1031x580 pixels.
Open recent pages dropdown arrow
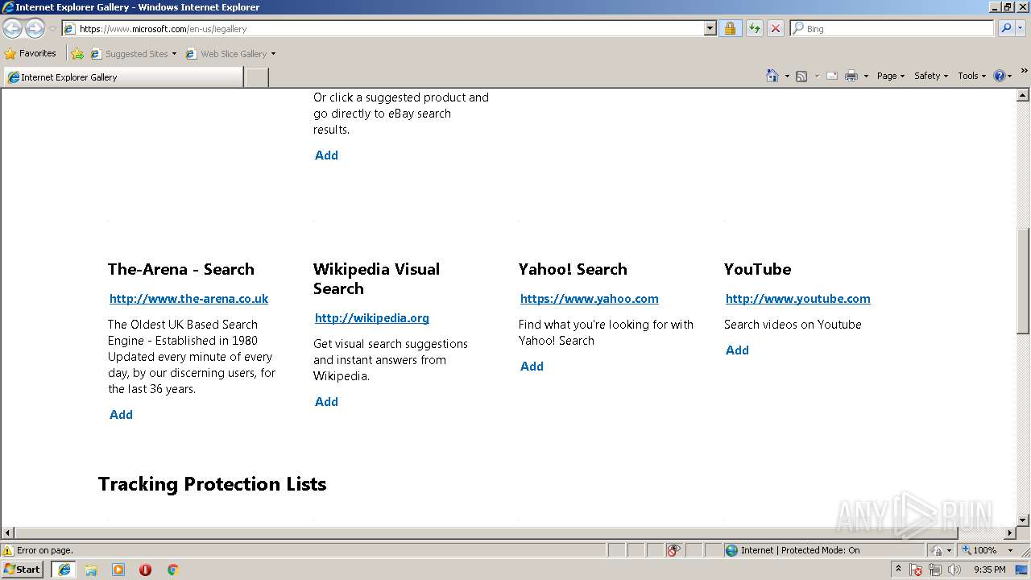pyautogui.click(x=52, y=29)
